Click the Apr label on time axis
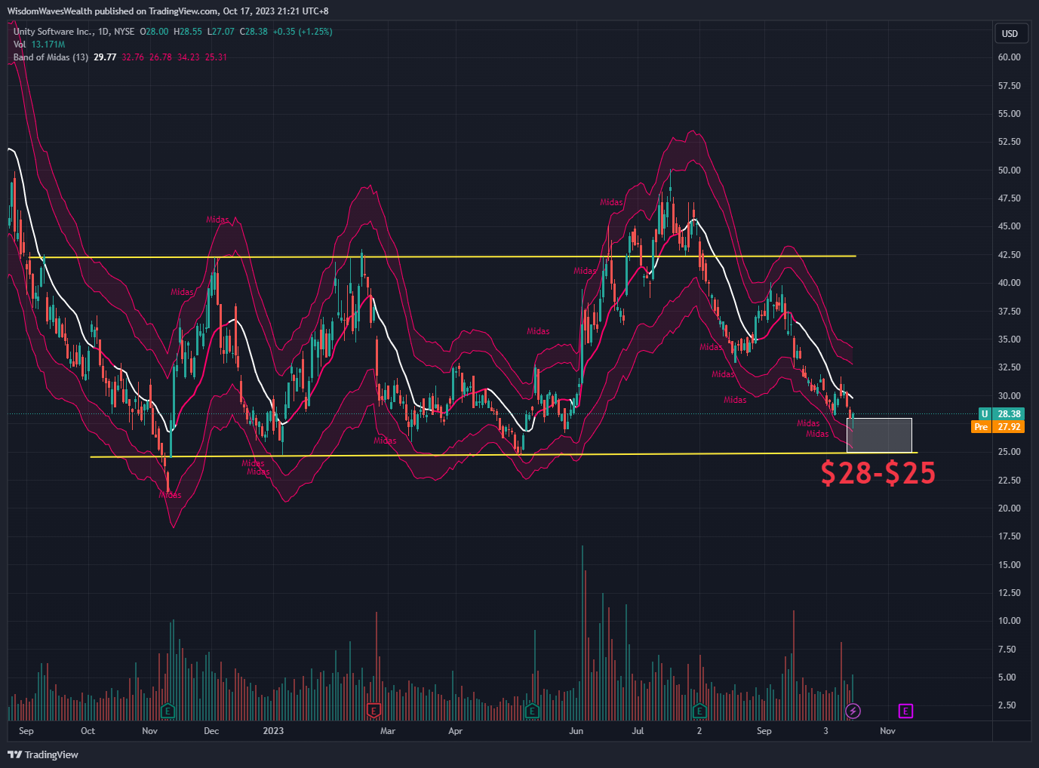 (x=455, y=731)
